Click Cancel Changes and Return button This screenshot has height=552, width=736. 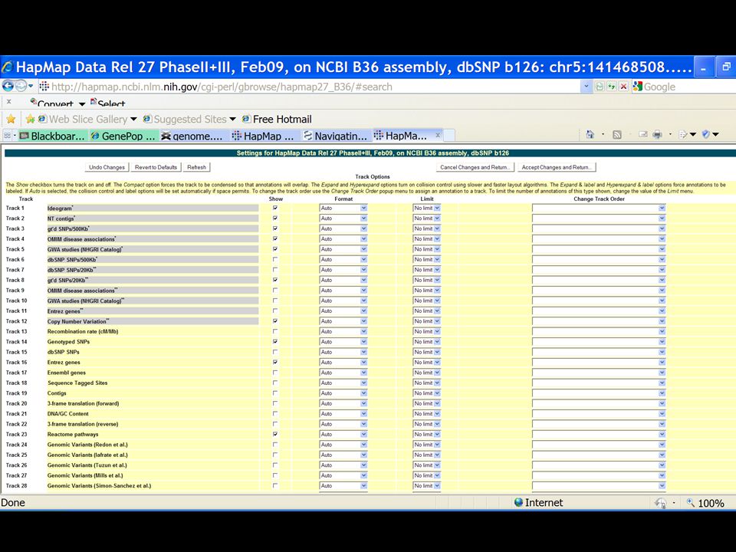coord(475,167)
